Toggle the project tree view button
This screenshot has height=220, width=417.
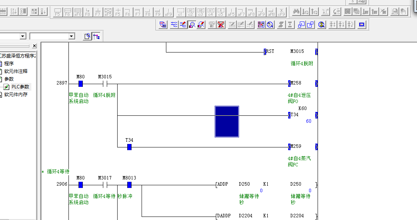coord(96,36)
